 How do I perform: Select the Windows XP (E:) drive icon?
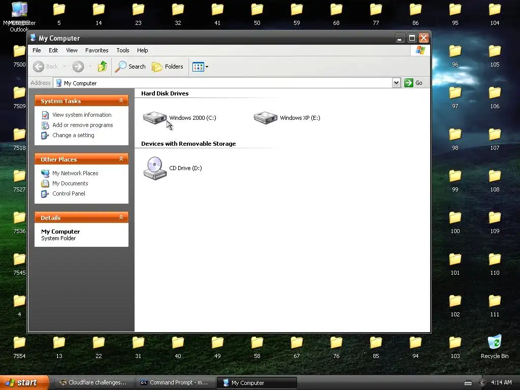tap(265, 118)
